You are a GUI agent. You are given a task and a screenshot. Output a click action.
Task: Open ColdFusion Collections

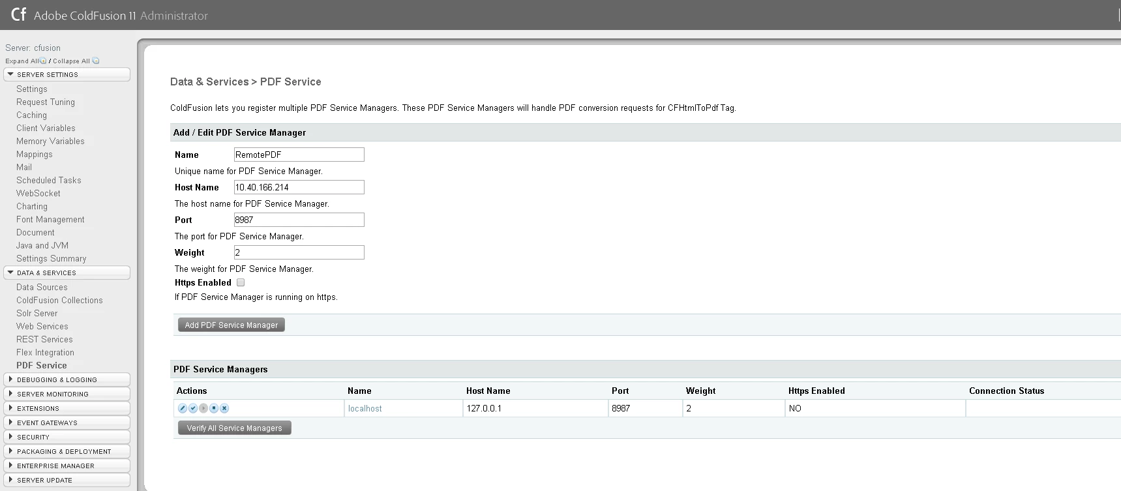(x=59, y=300)
